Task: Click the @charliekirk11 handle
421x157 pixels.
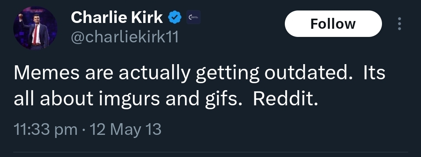Action: 124,37
